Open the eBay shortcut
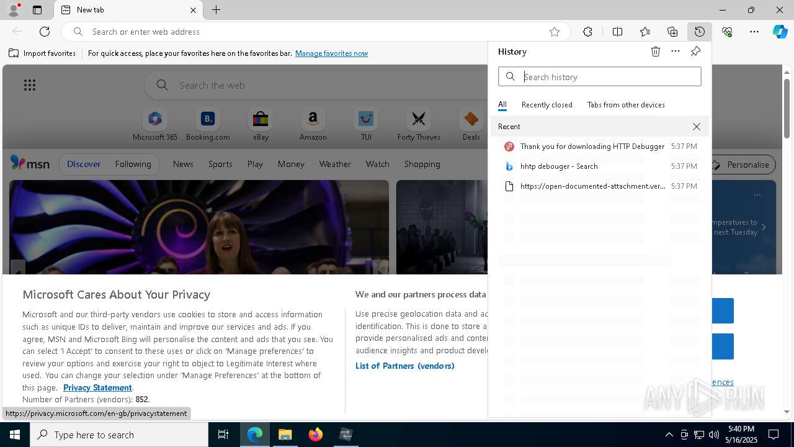 (261, 124)
